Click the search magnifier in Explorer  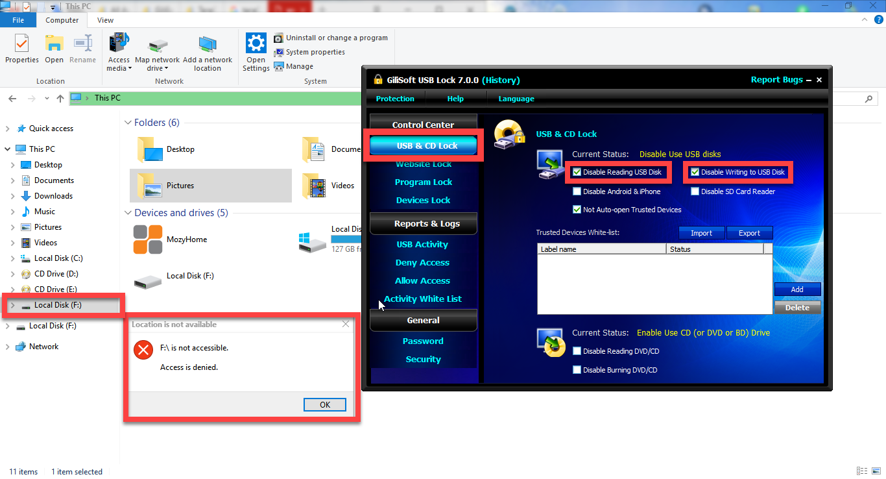[x=869, y=99]
